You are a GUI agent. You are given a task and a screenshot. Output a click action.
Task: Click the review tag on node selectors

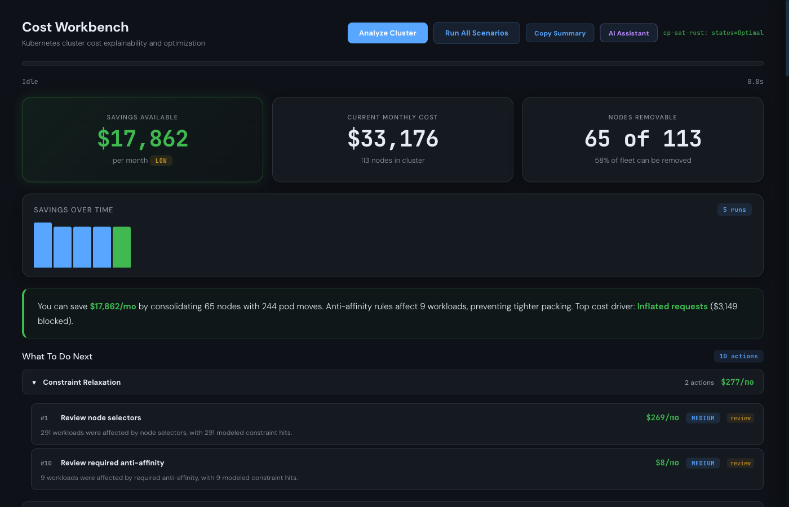click(x=741, y=418)
